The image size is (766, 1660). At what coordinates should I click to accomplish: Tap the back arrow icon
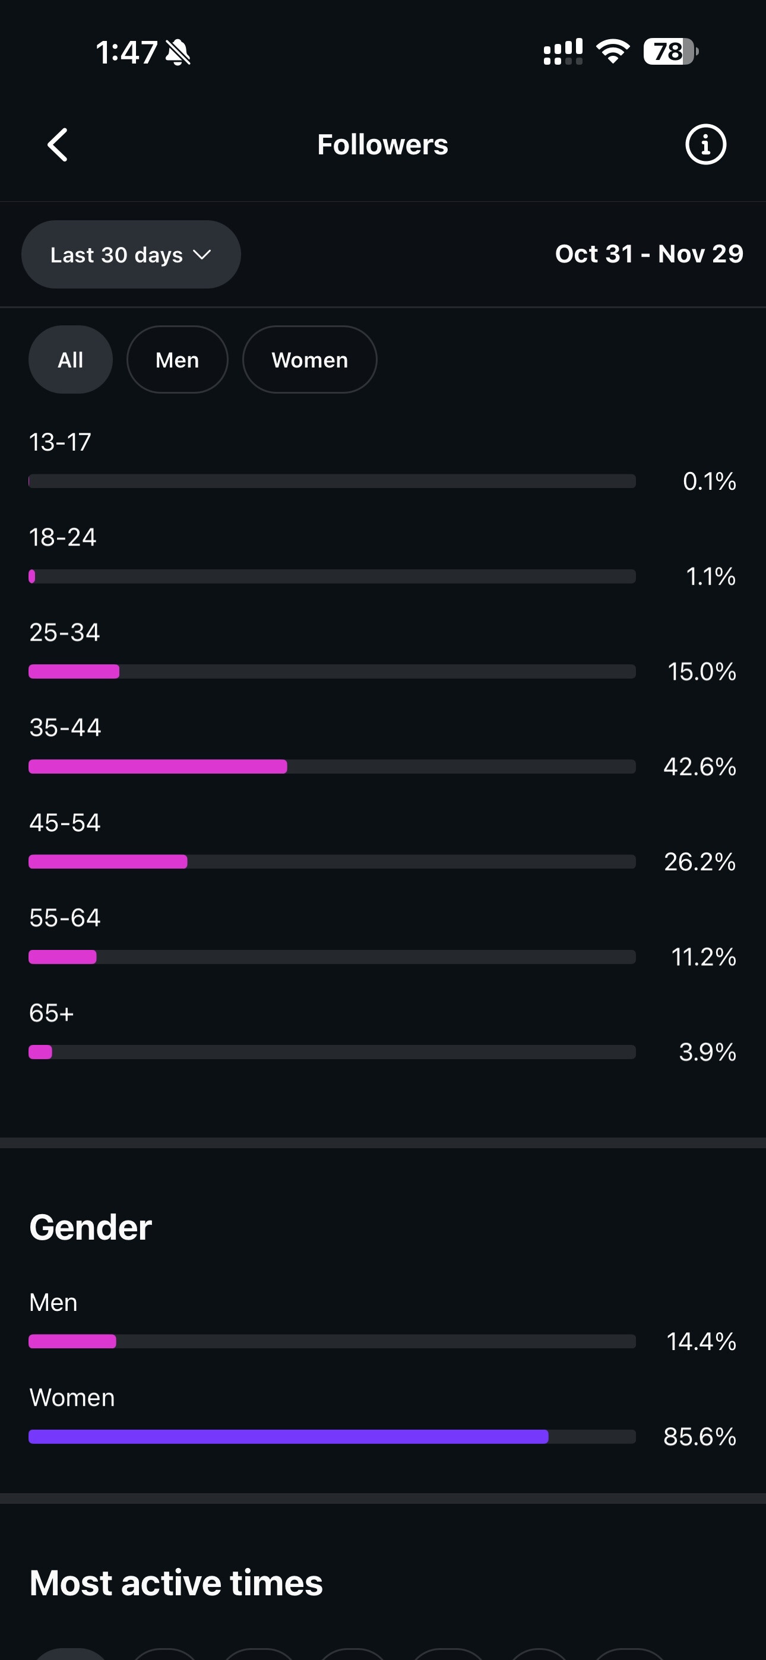click(58, 144)
